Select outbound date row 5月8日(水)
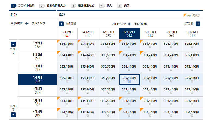213x127 pixels. pyautogui.click(x=37, y=114)
